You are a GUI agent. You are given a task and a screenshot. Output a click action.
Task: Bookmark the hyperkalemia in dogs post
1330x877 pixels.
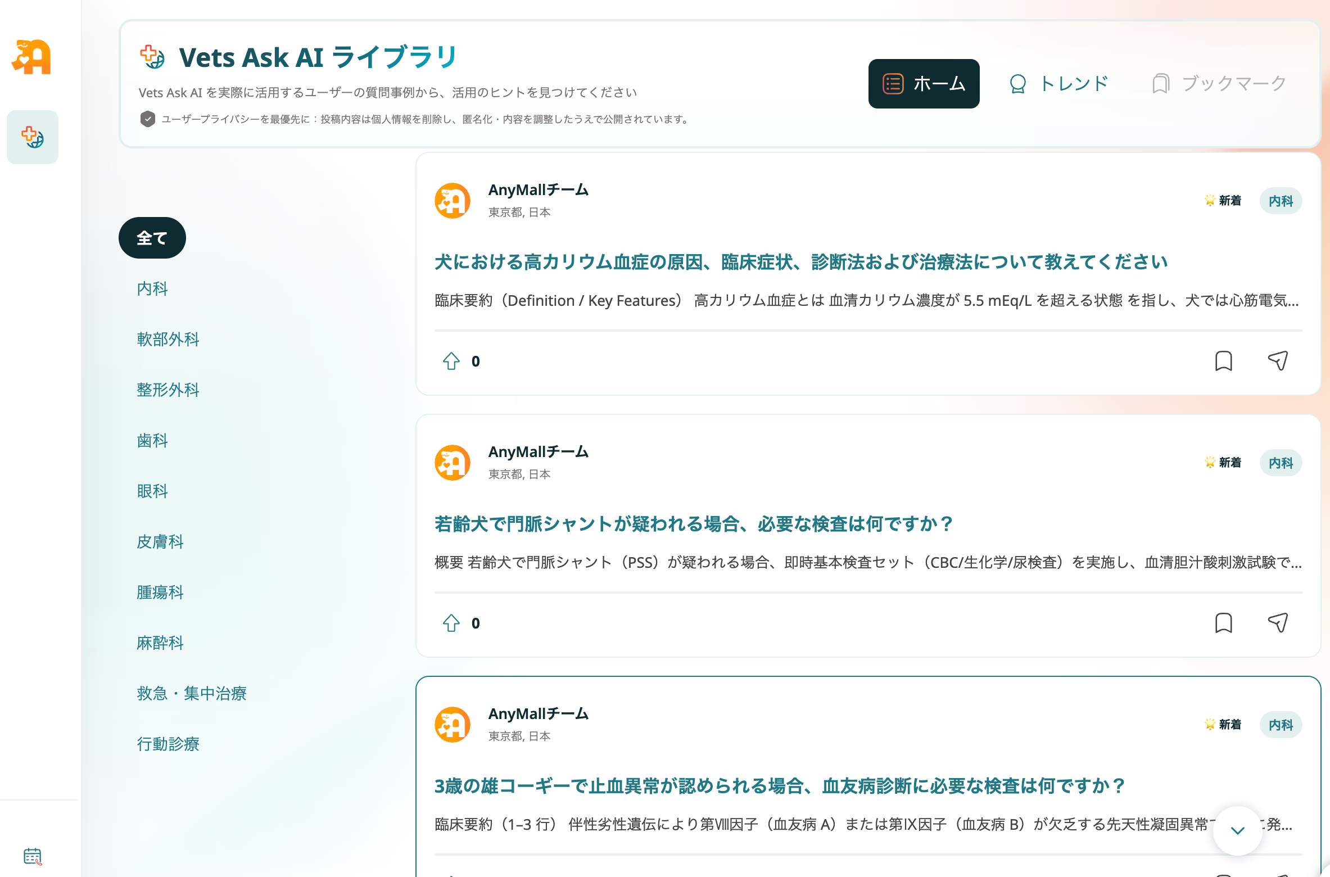1224,361
